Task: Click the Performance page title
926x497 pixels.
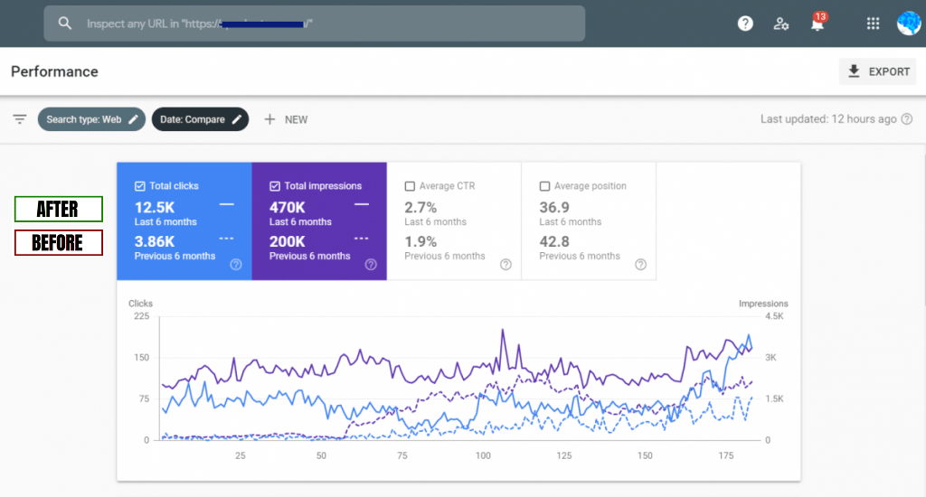Action: 54,71
